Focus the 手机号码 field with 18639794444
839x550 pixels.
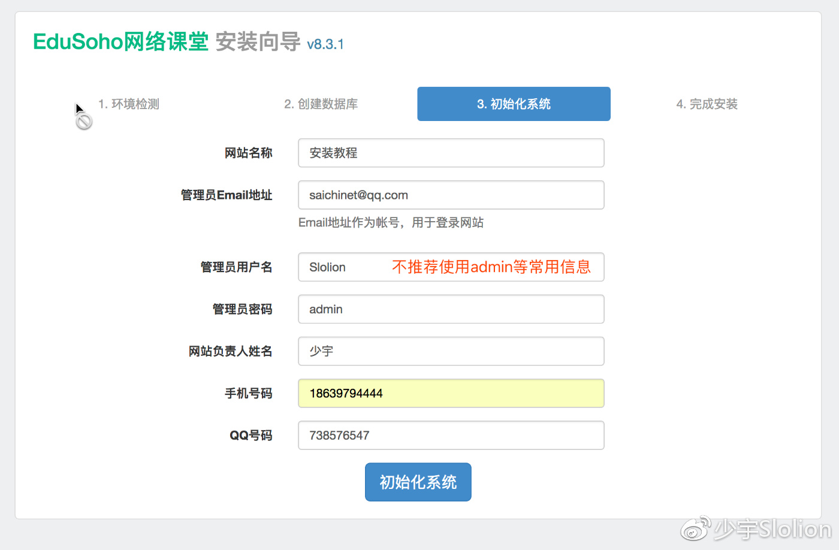(x=451, y=393)
